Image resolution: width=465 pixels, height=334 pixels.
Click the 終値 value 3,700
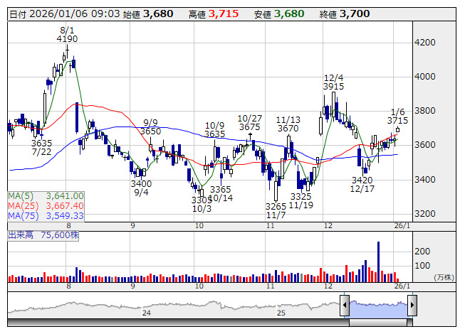pyautogui.click(x=355, y=14)
